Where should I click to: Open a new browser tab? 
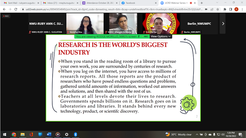pos(201,3)
